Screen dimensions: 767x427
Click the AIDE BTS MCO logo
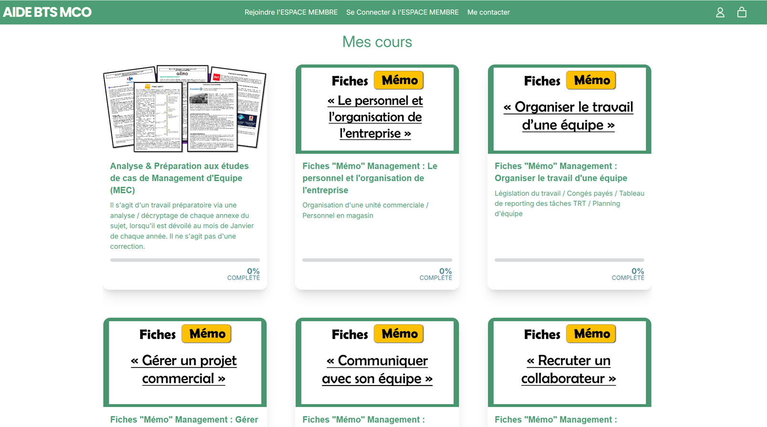[47, 12]
